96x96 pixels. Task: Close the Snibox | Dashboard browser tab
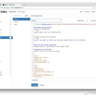(21, 5)
